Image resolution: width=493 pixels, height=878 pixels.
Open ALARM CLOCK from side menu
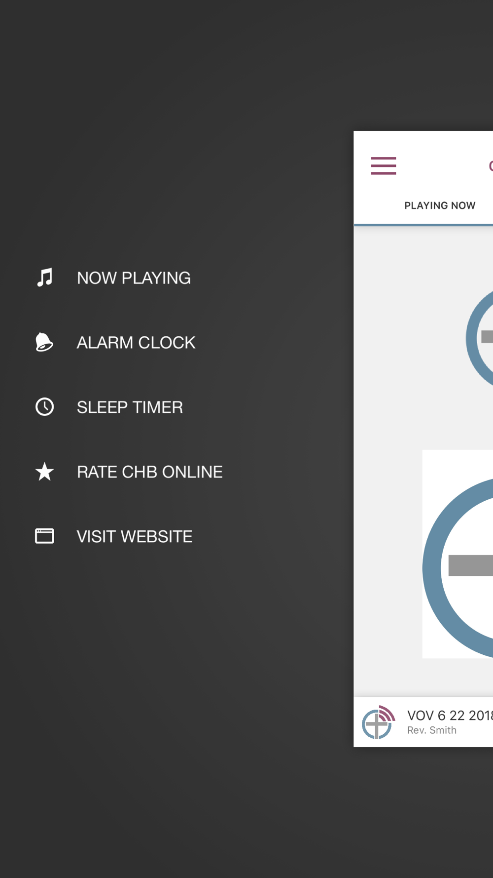tap(136, 343)
